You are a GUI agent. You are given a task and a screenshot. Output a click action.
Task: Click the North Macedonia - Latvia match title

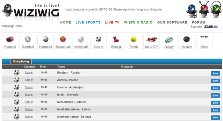pyautogui.click(x=74, y=109)
